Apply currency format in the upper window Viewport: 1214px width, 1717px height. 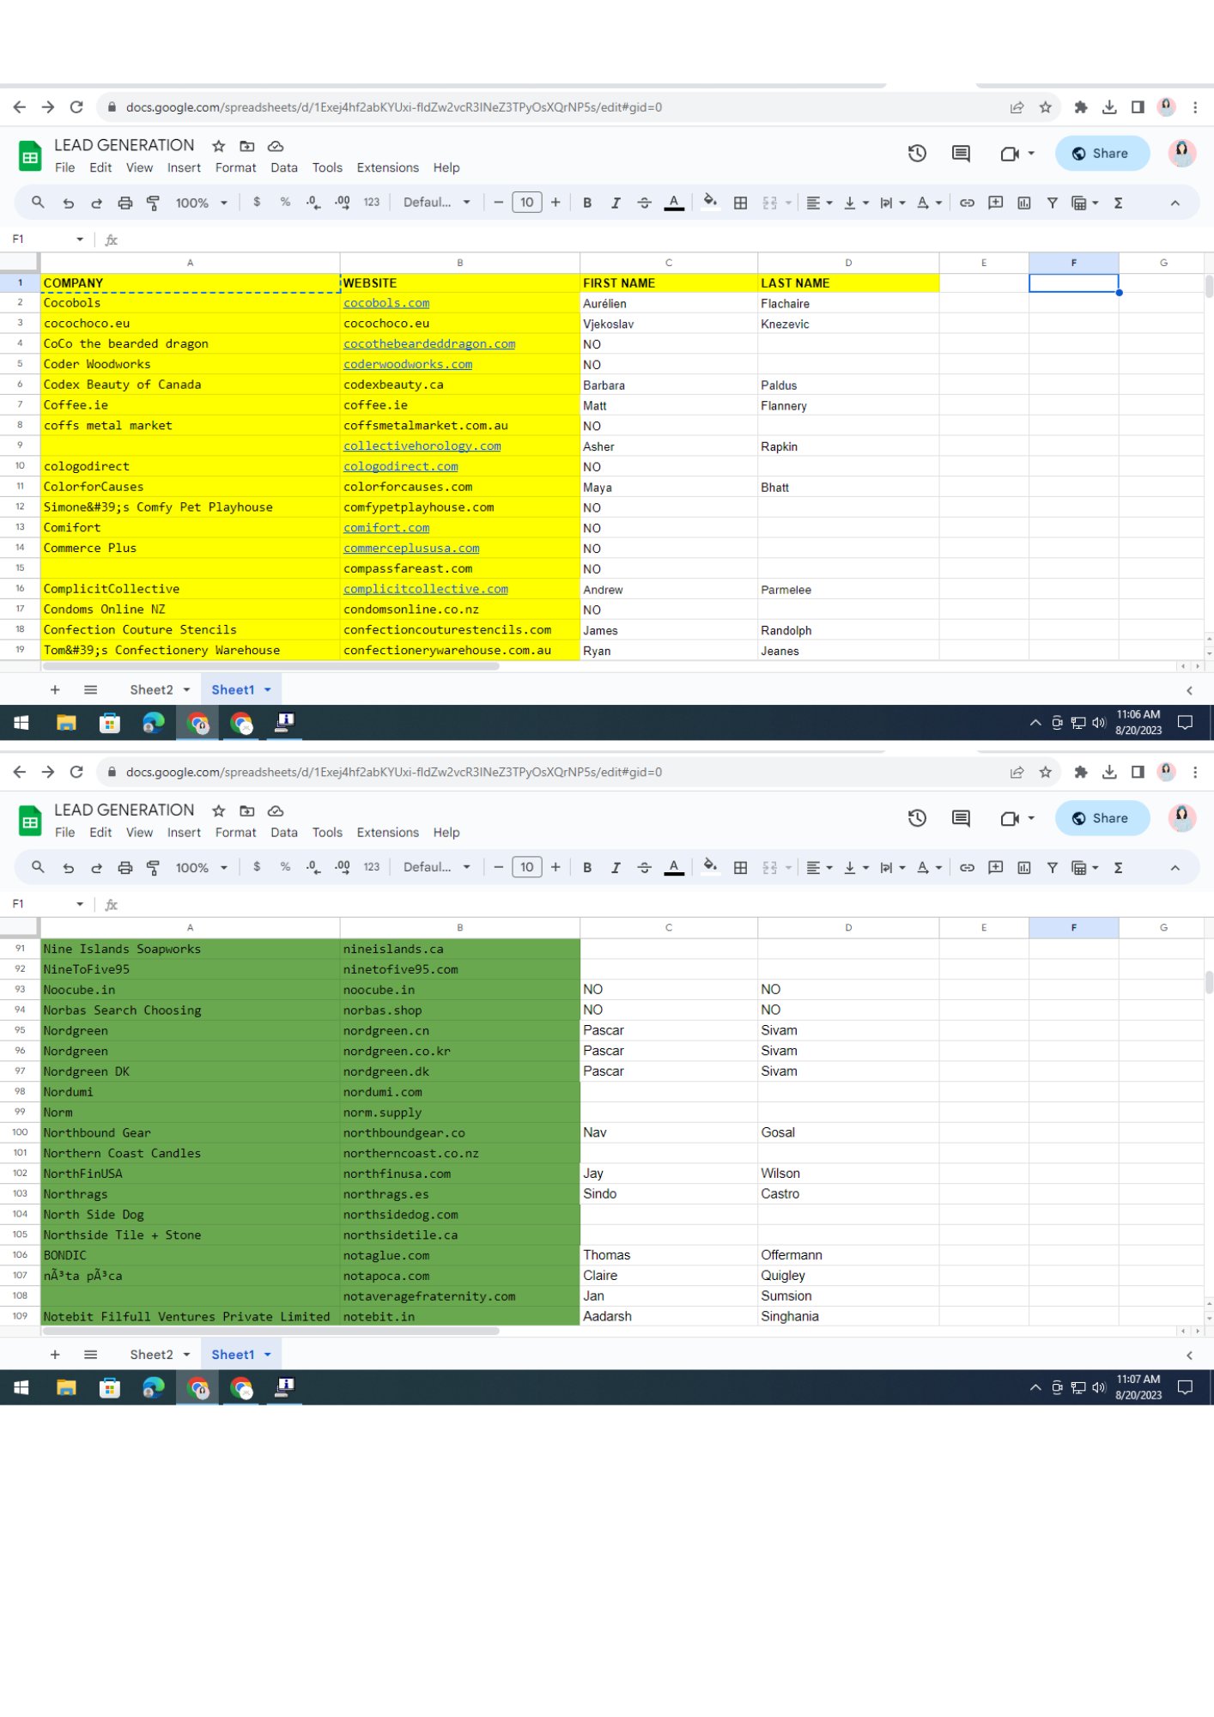(257, 203)
